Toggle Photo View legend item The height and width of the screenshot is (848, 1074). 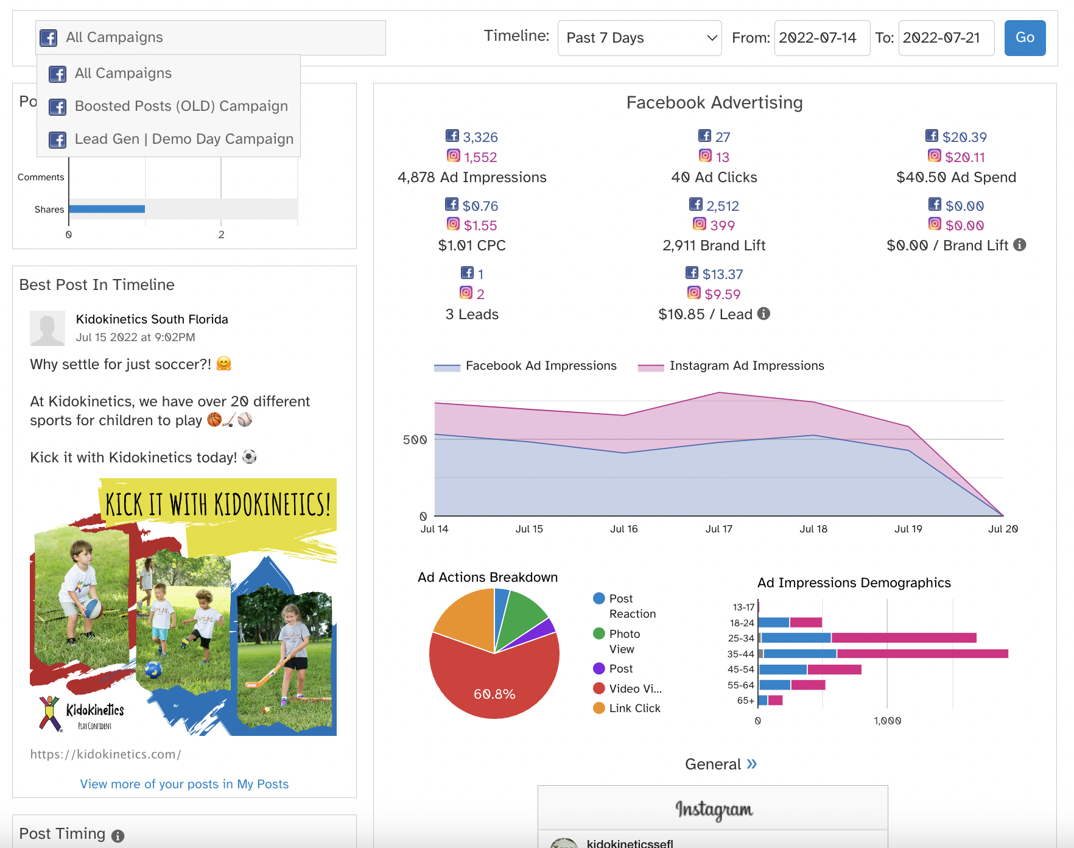click(x=617, y=641)
